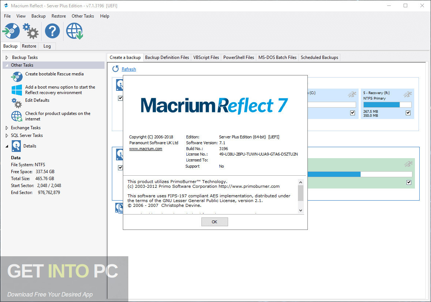Open the www.macrium.com link
The image size is (431, 302).
click(x=146, y=149)
